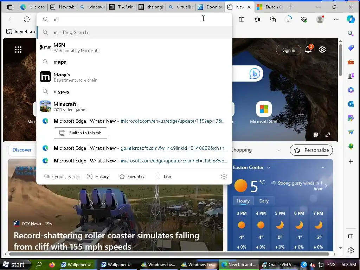Viewport: 360px width, 270px height.
Task: Open the sidebar Games chess icon
Action: (x=351, y=76)
